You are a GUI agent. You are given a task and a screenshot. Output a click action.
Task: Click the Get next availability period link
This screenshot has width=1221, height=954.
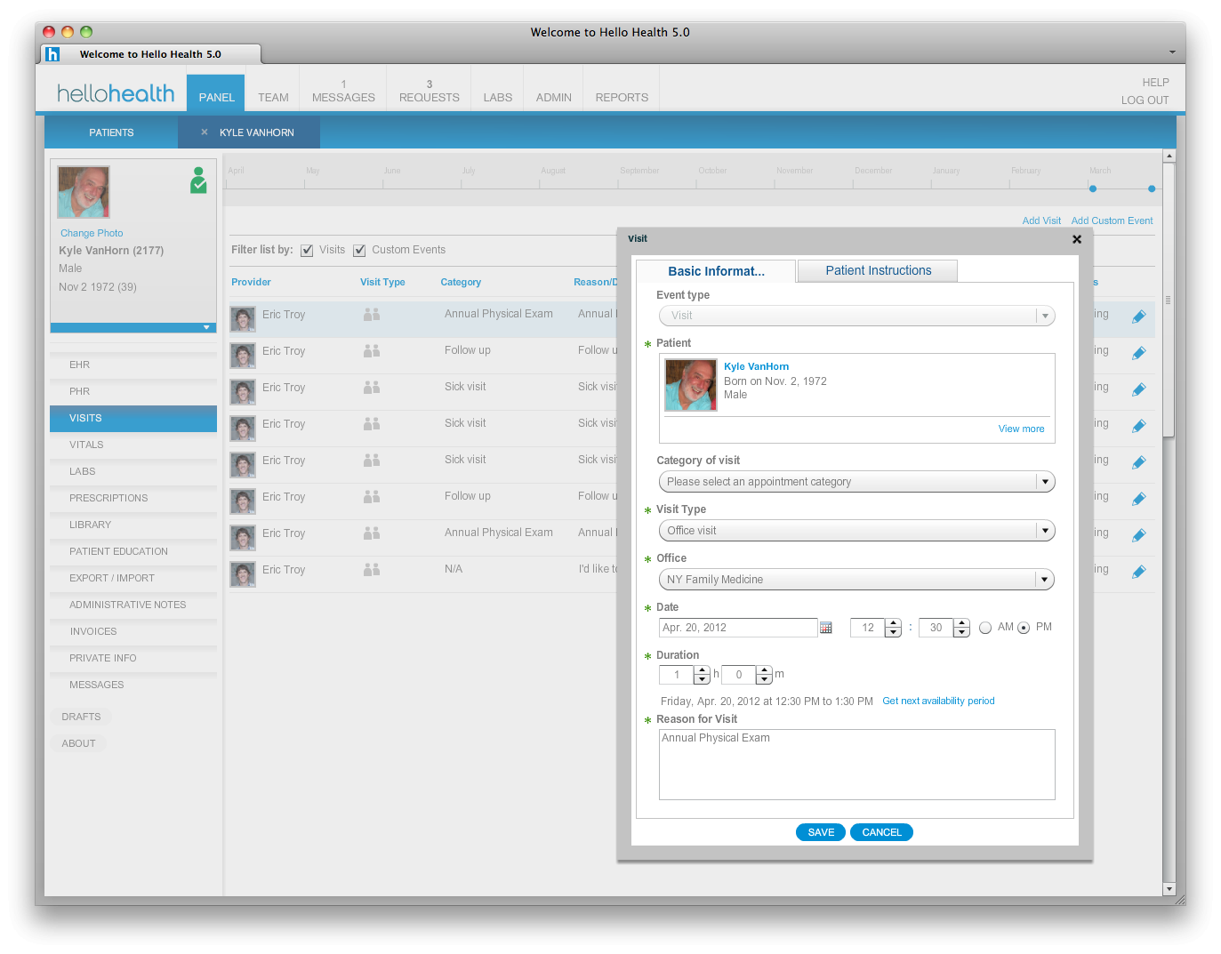click(x=938, y=701)
